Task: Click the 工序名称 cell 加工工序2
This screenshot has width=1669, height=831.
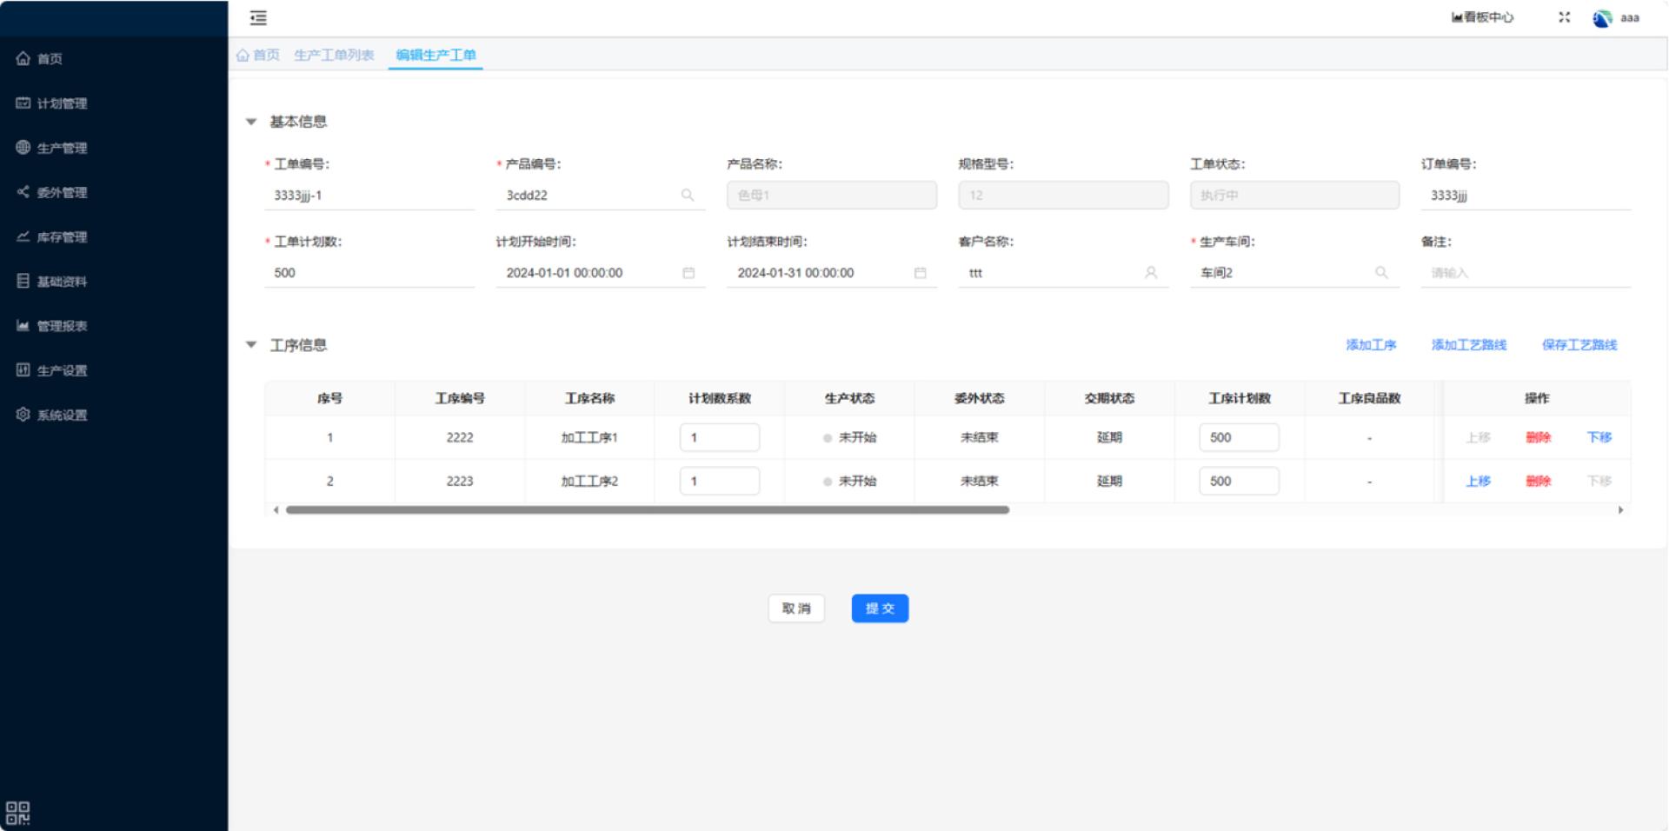Action: [589, 481]
